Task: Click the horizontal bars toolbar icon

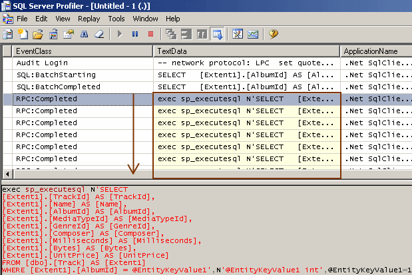Action: 186,34
